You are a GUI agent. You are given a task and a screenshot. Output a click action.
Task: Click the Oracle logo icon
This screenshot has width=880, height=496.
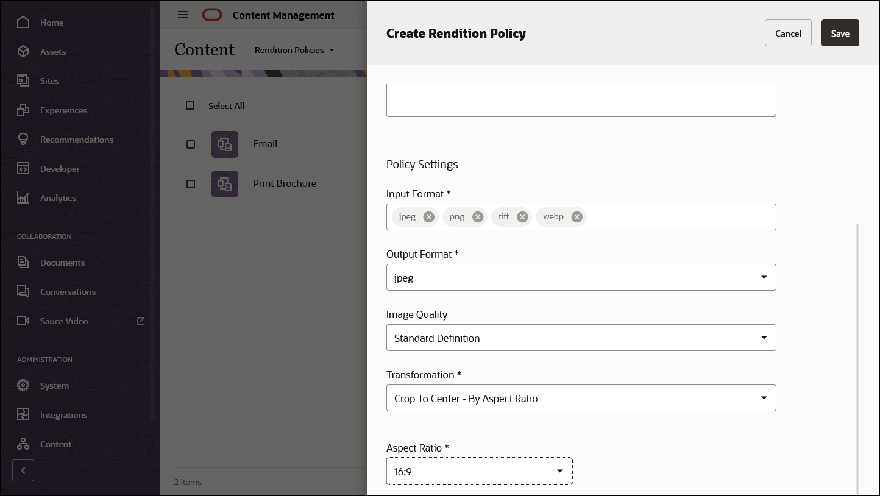(x=212, y=15)
